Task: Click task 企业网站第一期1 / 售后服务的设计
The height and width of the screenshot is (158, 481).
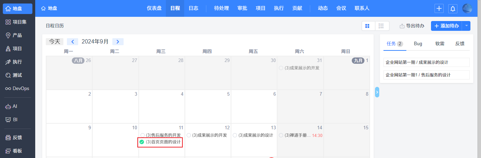Action: coord(426,75)
